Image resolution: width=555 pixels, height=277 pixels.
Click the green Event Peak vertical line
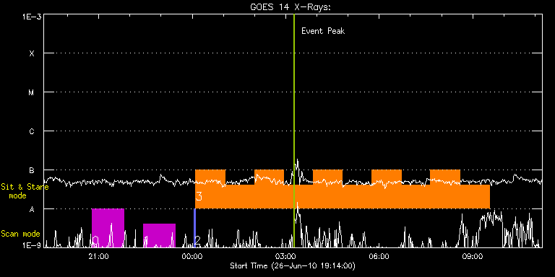tap(294, 131)
